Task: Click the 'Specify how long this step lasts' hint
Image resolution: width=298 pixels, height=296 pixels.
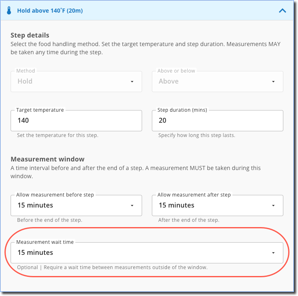Action: [x=197, y=135]
